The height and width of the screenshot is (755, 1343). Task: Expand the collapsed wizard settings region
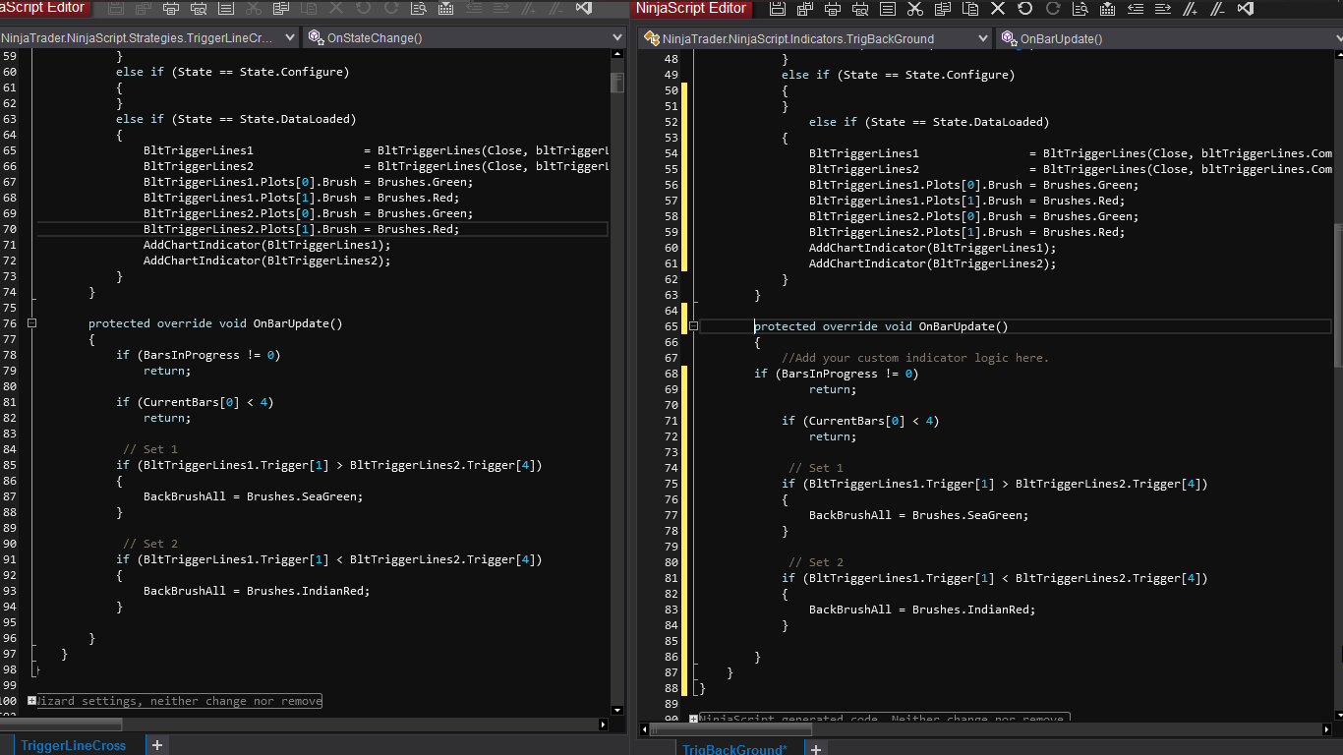tap(32, 701)
